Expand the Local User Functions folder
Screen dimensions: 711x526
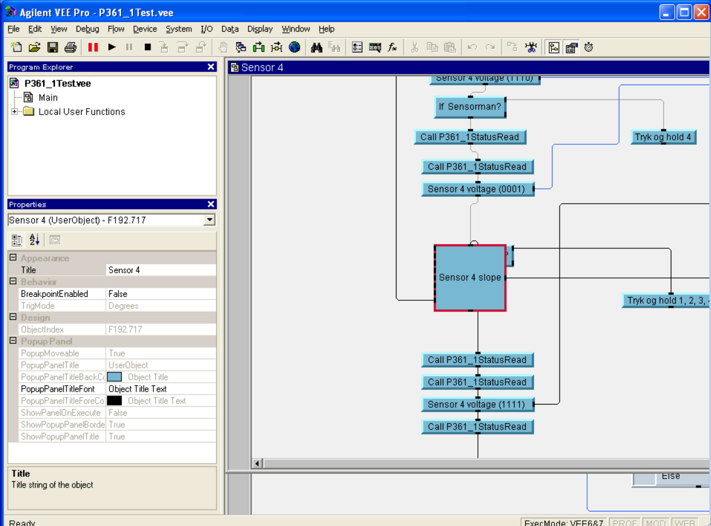[14, 111]
